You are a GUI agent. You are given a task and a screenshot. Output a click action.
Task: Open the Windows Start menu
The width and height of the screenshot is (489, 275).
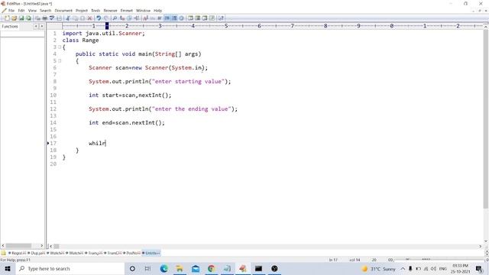click(8, 268)
